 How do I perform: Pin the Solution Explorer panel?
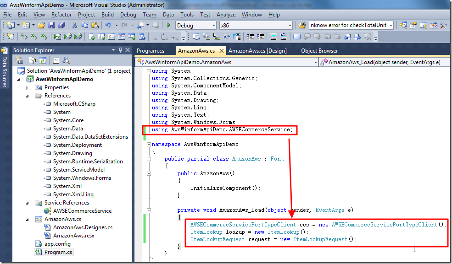pyautogui.click(x=121, y=50)
